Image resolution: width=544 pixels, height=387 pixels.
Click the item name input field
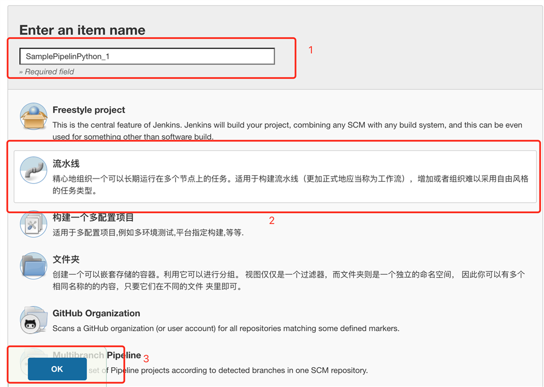(147, 57)
